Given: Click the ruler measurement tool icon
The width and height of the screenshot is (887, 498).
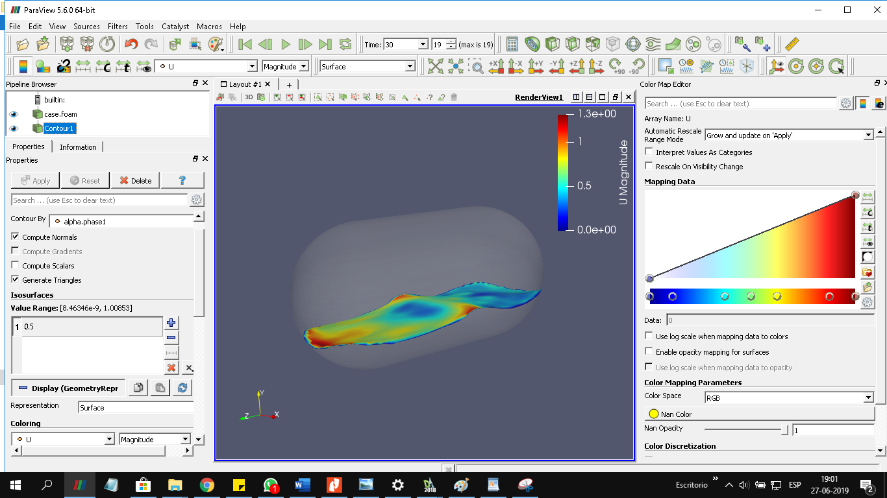Looking at the screenshot, I should (x=792, y=44).
